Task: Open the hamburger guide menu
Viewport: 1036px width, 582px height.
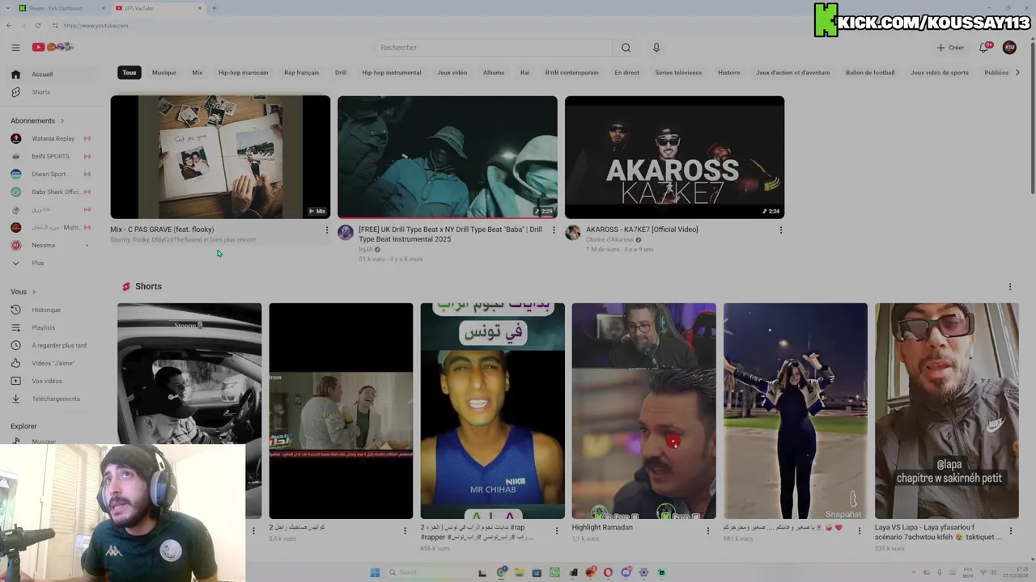Action: tap(15, 48)
